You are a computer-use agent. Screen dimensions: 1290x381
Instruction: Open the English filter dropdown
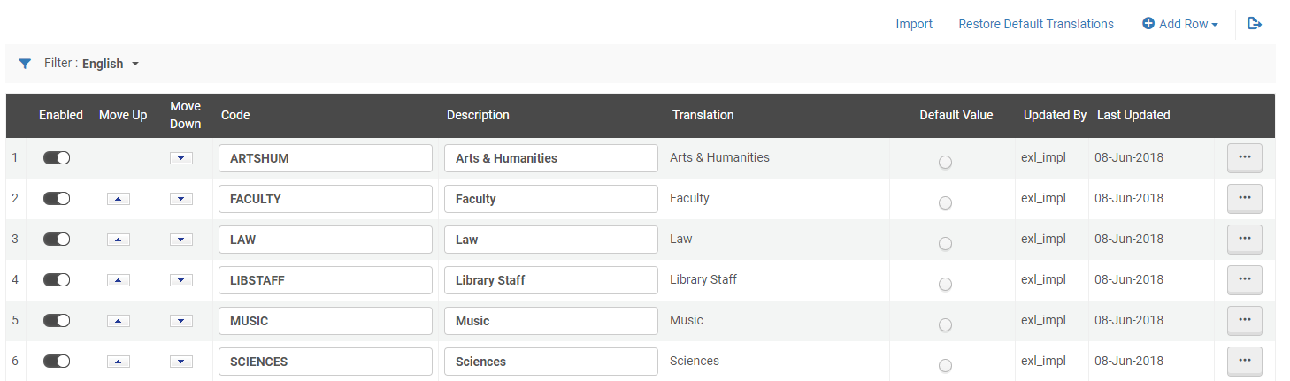[x=111, y=64]
